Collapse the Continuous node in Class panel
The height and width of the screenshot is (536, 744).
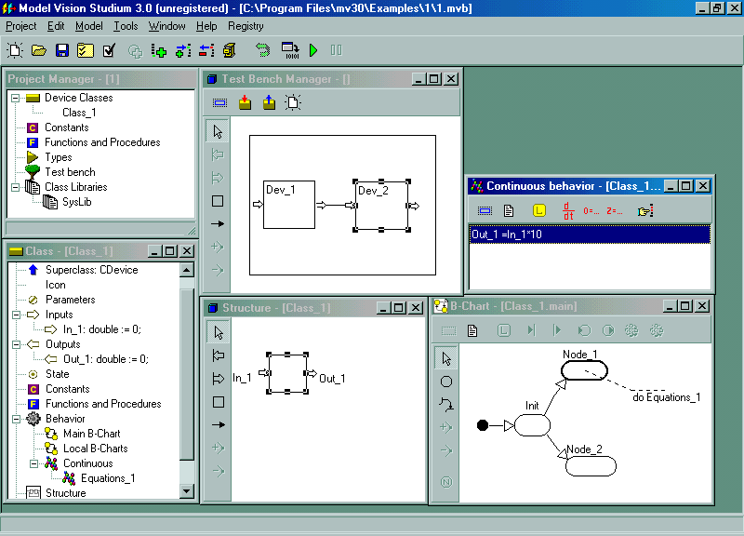click(34, 463)
